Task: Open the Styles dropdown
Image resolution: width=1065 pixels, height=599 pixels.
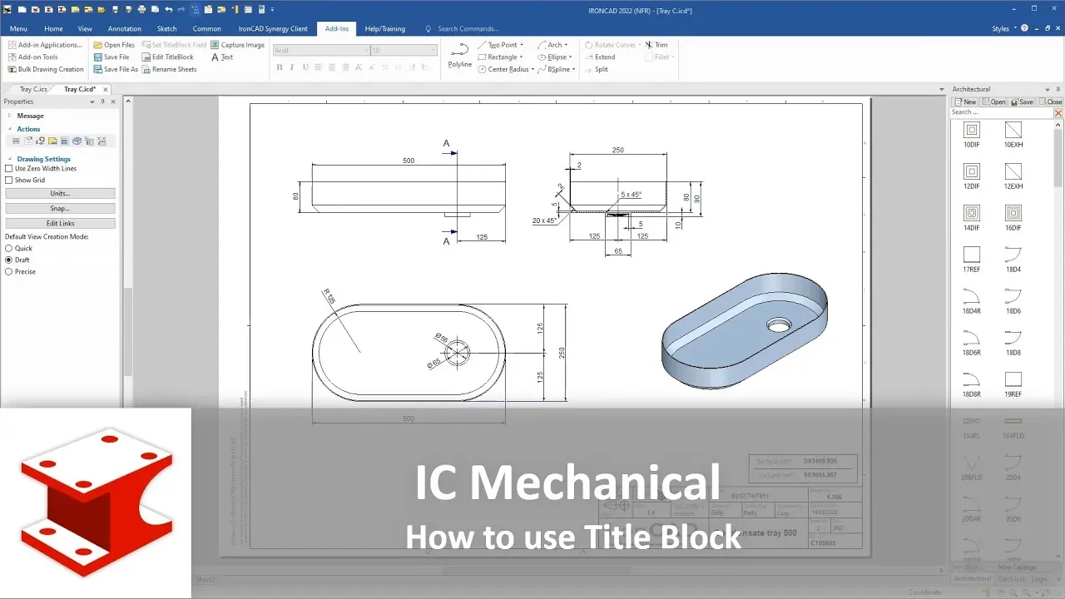Action: pos(1003,28)
